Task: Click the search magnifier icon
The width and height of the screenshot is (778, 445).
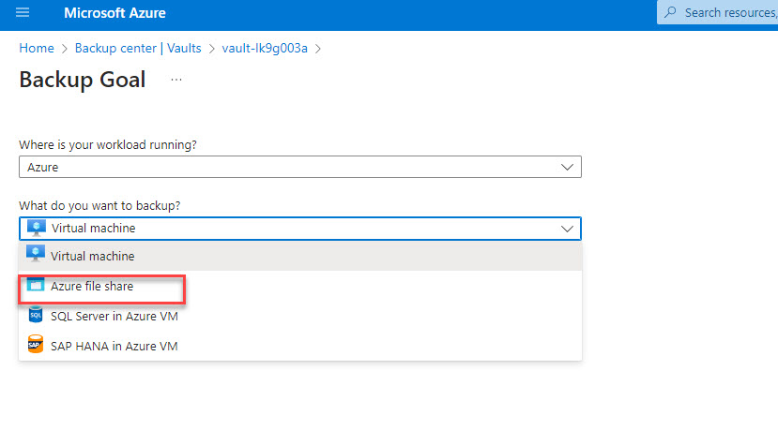Action: click(670, 13)
